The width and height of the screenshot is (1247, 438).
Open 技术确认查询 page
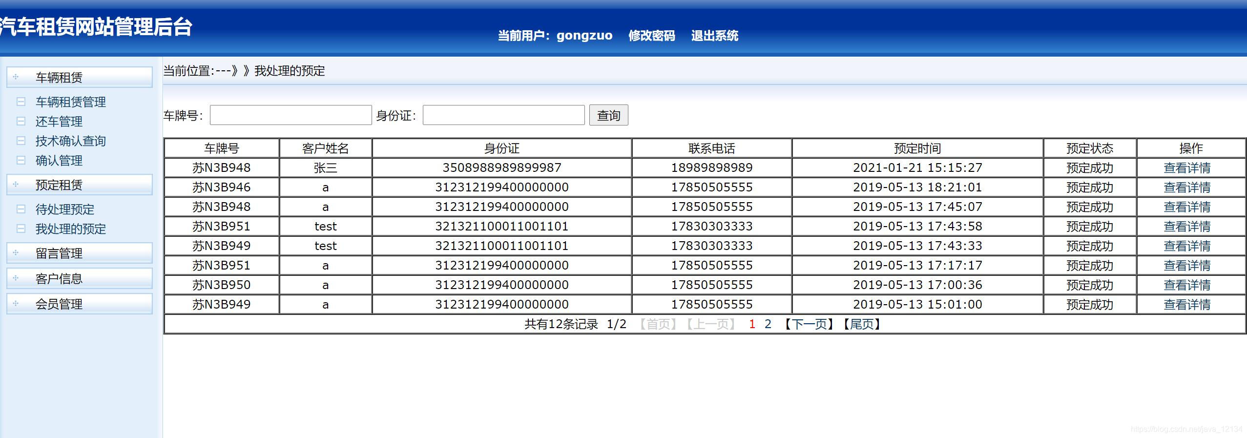71,141
